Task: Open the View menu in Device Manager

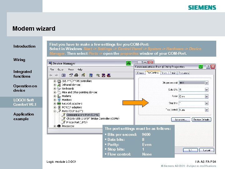Action: (x=71, y=69)
